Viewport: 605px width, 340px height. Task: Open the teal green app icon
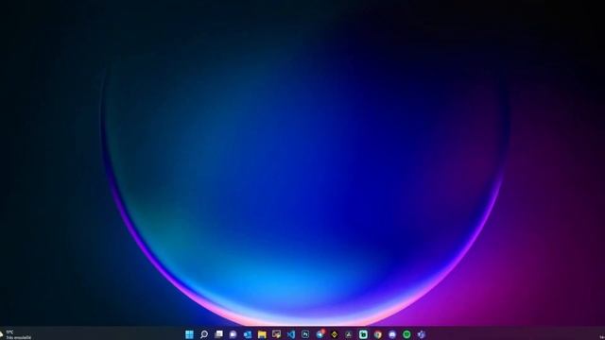(x=363, y=334)
